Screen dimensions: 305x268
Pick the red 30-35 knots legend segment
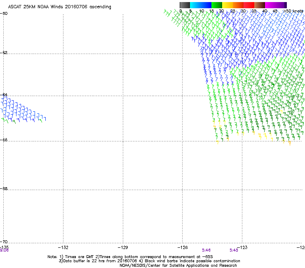pos(249,5)
